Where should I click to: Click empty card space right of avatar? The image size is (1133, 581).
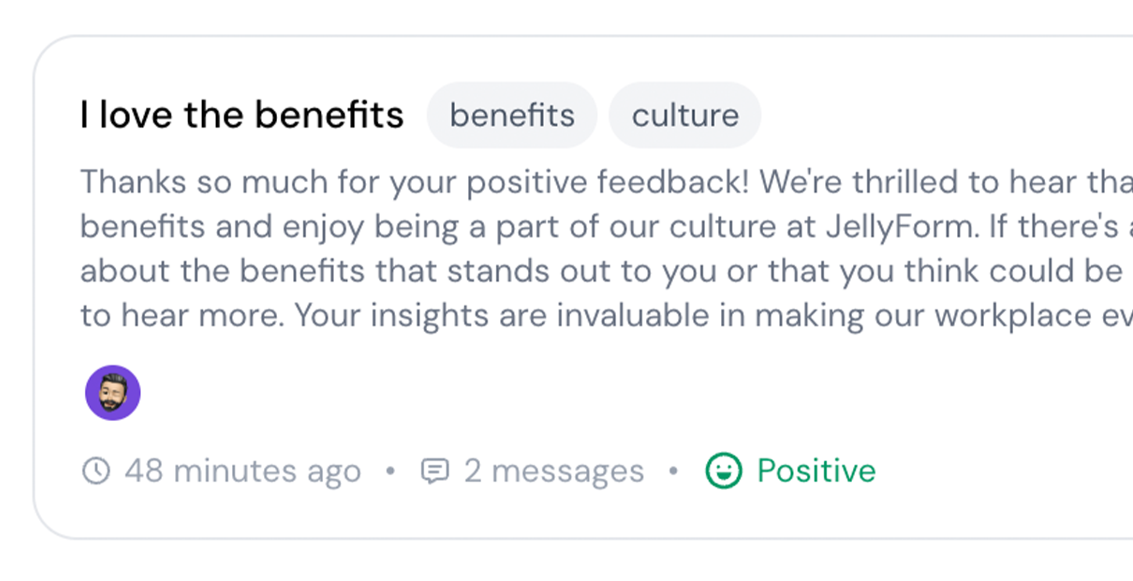pos(545,393)
